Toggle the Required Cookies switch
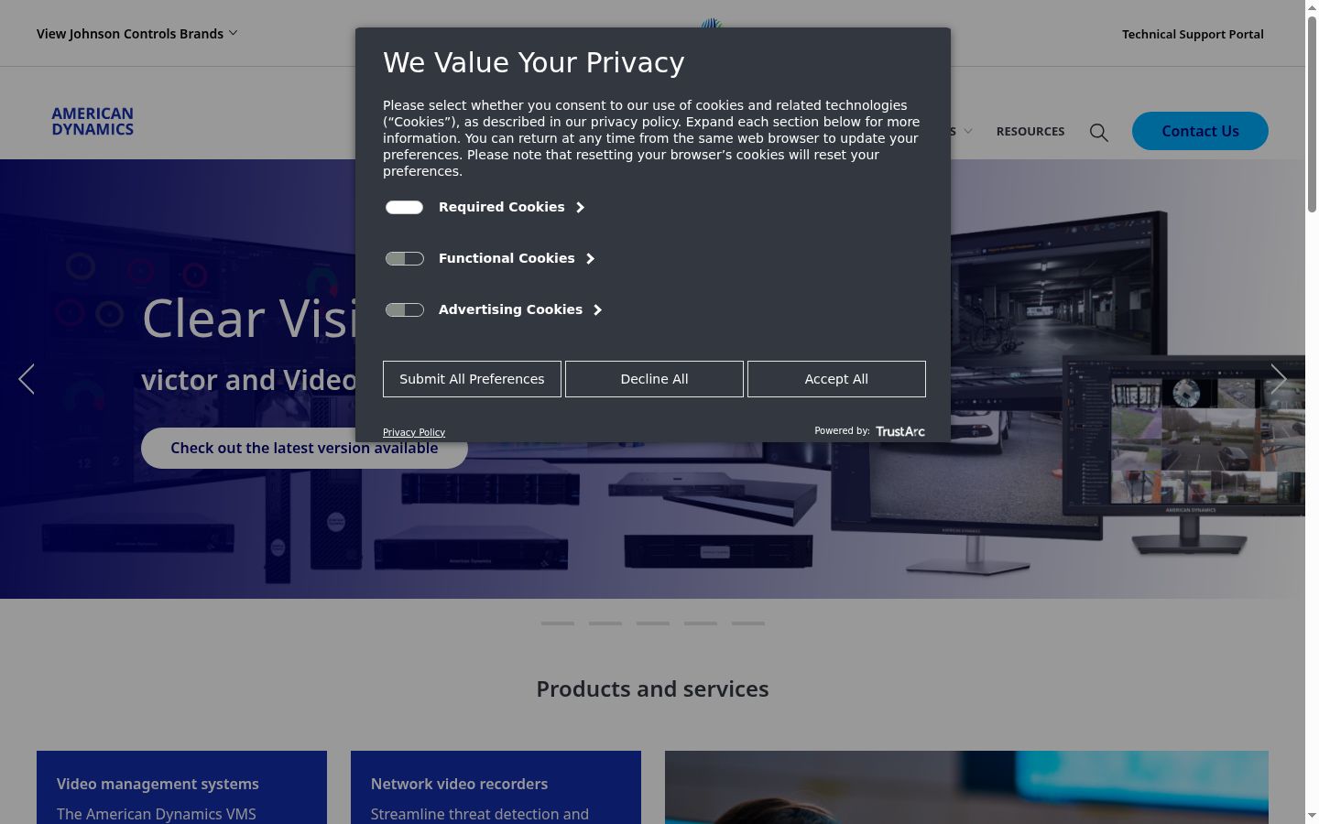1319x824 pixels. click(x=404, y=208)
